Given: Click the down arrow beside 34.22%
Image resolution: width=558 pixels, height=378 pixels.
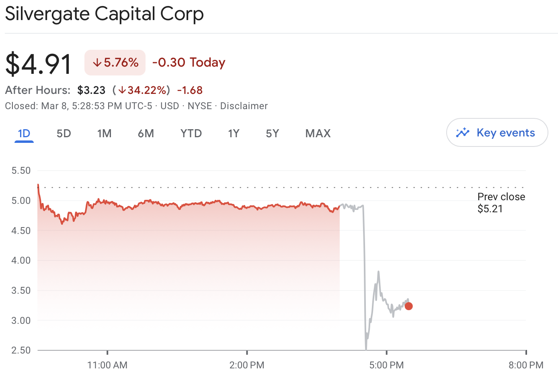Looking at the screenshot, I should 122,90.
